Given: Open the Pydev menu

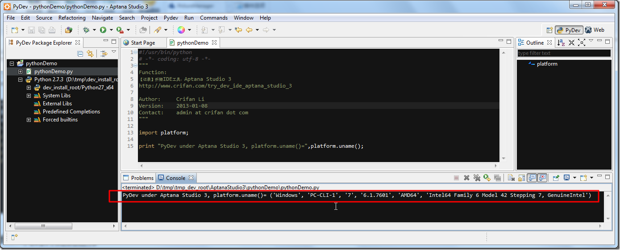Looking at the screenshot, I should coord(171,18).
